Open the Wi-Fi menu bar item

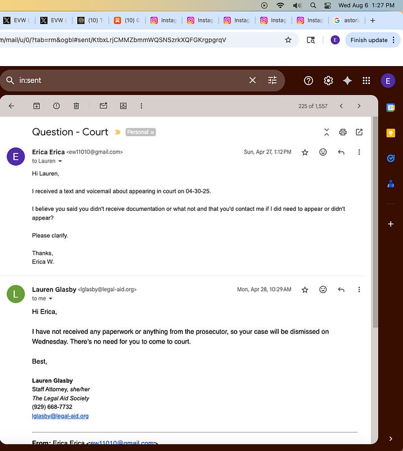click(x=280, y=5)
